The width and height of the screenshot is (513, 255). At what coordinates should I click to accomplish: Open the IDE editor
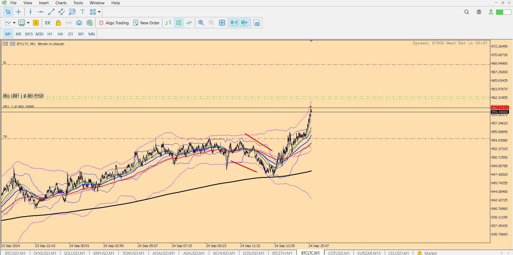(x=48, y=23)
